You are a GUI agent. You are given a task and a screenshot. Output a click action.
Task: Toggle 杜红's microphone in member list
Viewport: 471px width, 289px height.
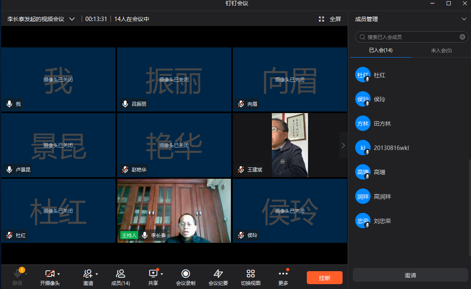(367, 79)
